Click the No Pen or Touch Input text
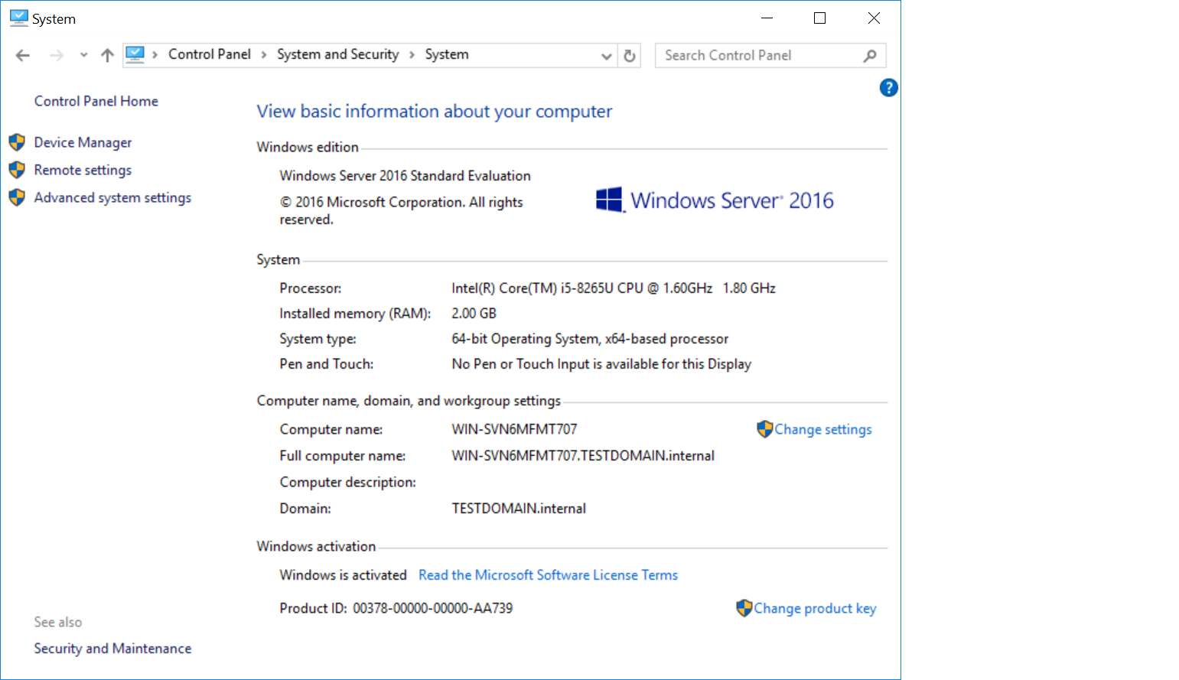 point(601,364)
